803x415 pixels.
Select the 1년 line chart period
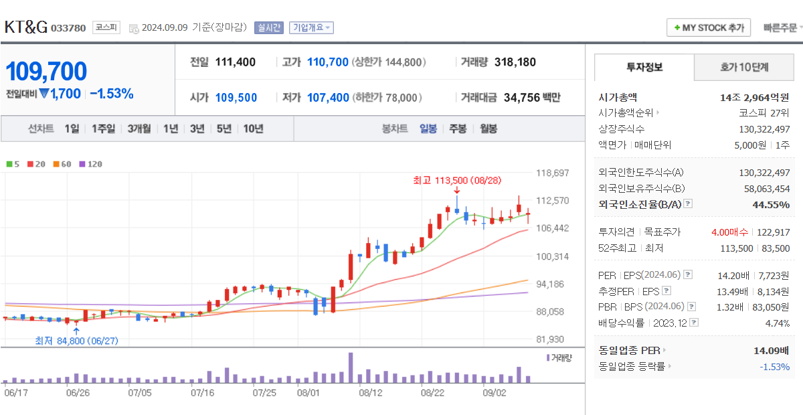171,129
